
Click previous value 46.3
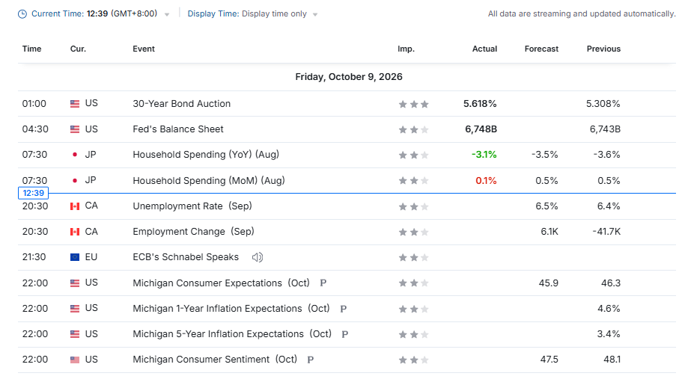point(611,283)
